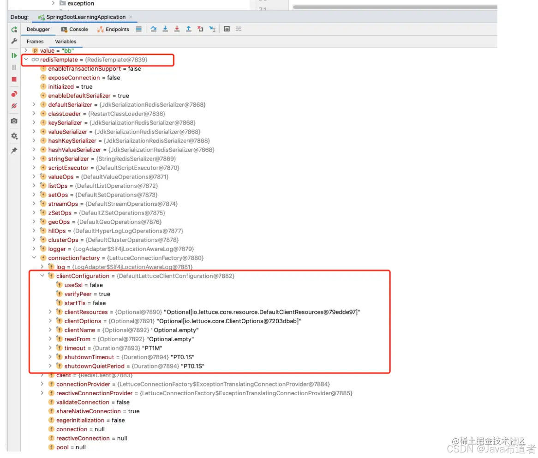The height and width of the screenshot is (458, 538).
Task: Switch to the Console tab
Action: coord(74,29)
